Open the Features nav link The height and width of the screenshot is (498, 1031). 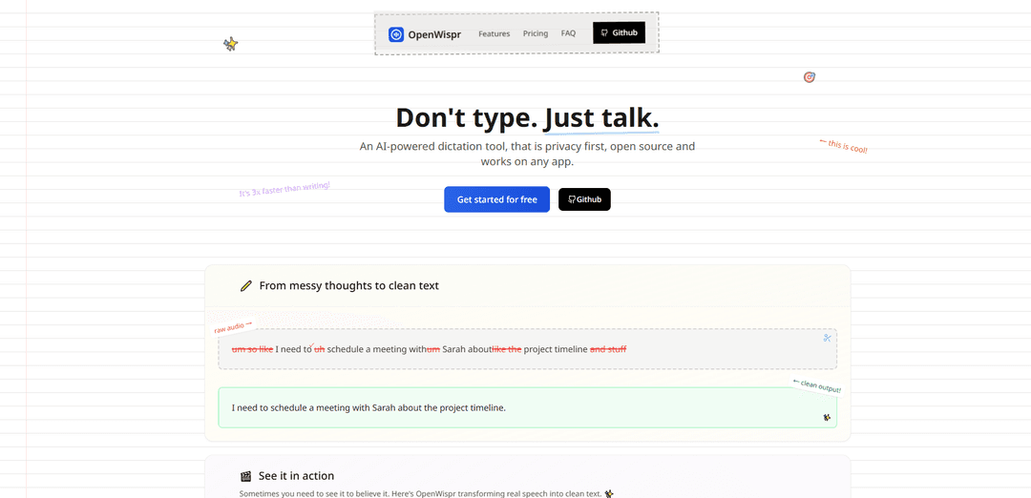494,33
